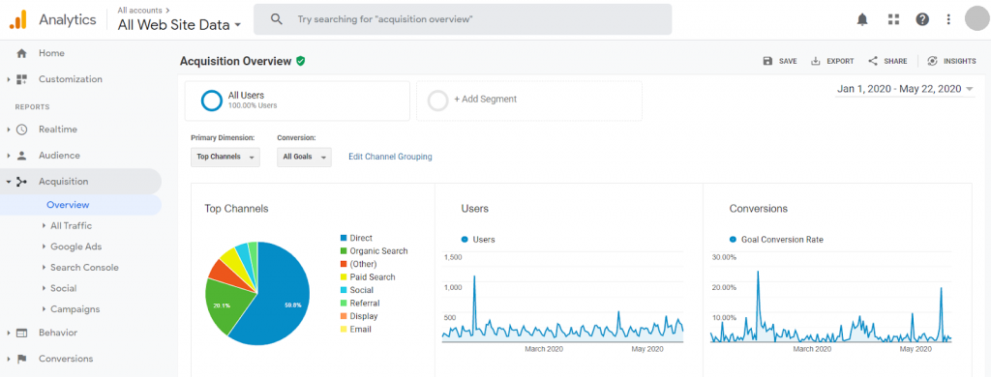
Task: Open the help question mark icon
Action: click(x=922, y=19)
